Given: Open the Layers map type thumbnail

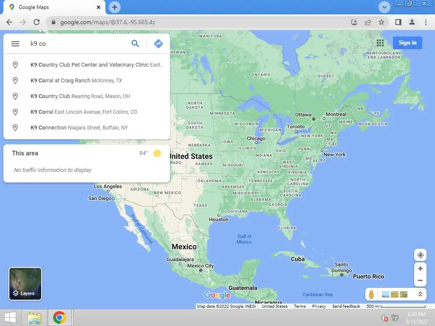Looking at the screenshot, I should (25, 284).
